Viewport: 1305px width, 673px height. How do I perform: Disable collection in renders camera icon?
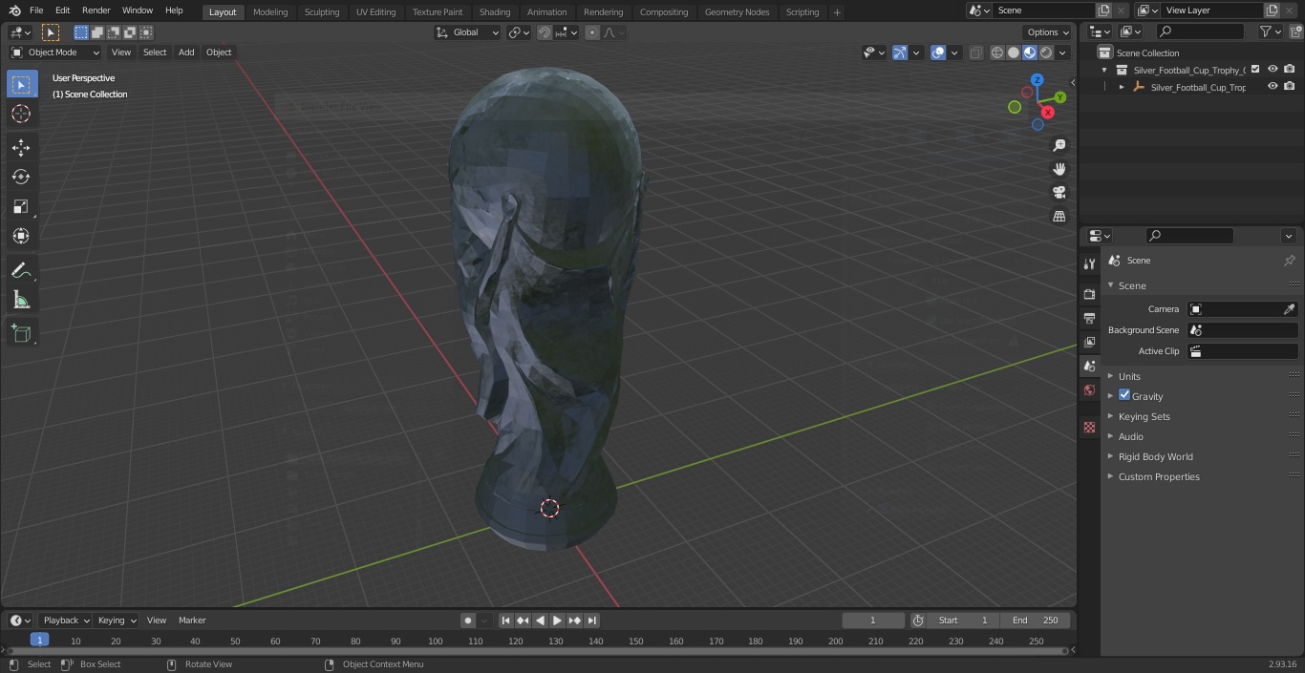pyautogui.click(x=1289, y=70)
